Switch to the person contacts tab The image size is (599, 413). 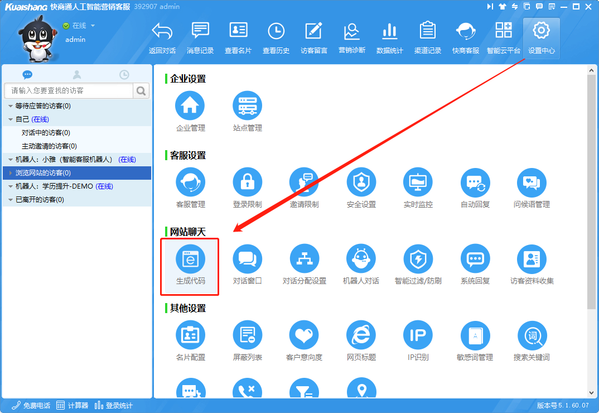point(77,75)
